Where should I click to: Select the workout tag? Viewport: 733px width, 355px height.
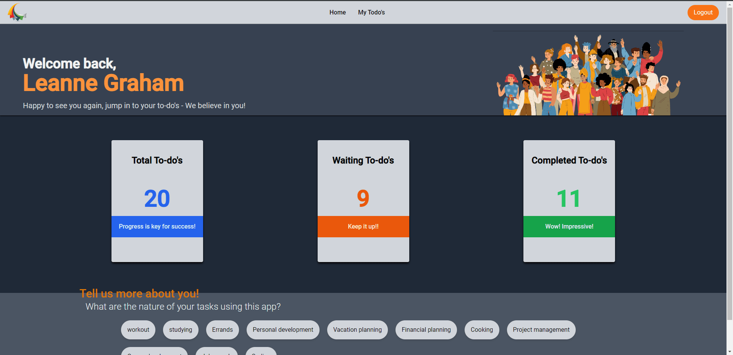point(138,329)
